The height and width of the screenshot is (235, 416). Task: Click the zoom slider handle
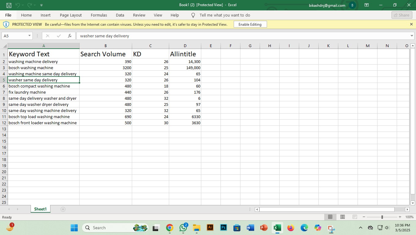382,217
